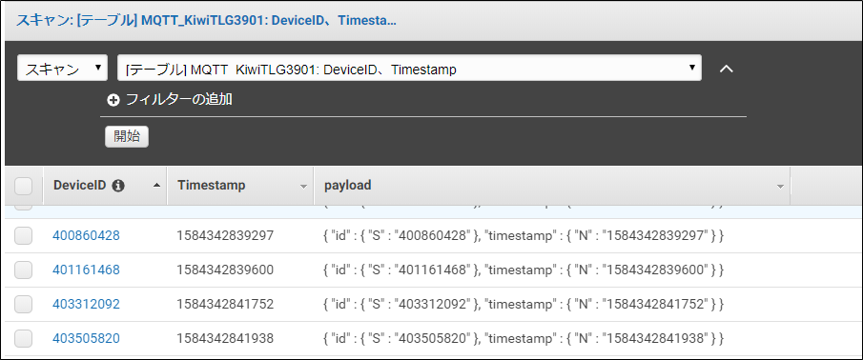Collapse scan panel with up chevron
The image size is (863, 360).
727,69
